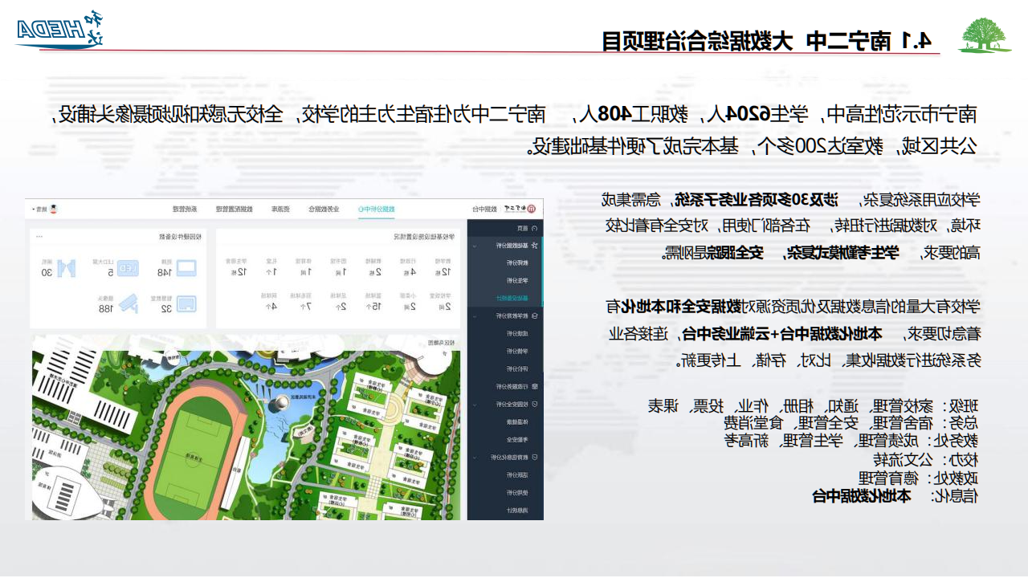Select 学情分析 in the sidebar
The image size is (1028, 578).
517,351
